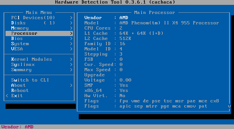This screenshot has width=234, height=129.
Task: Click the back arrow left of Exit
Action: (x=7, y=96)
